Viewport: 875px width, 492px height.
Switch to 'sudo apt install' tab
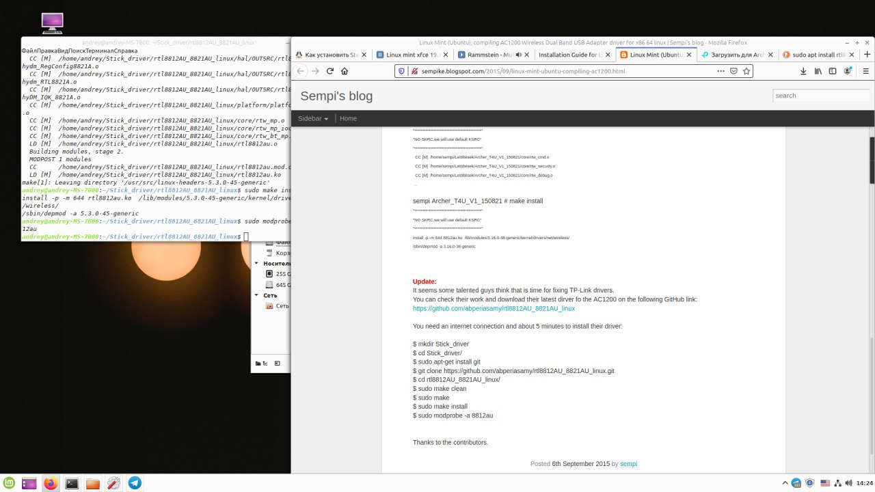pyautogui.click(x=818, y=55)
